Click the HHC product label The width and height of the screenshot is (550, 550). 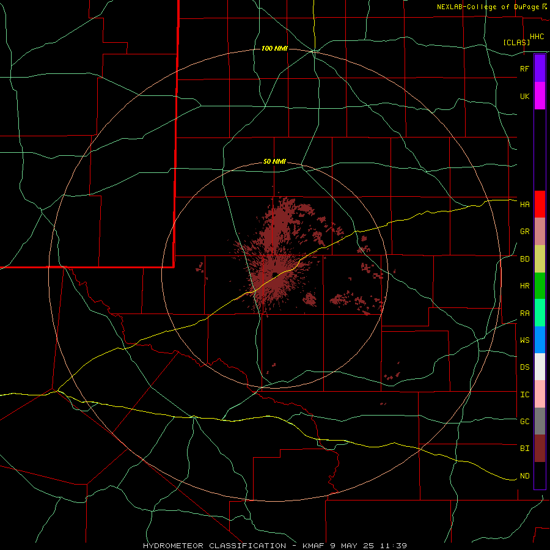tap(537, 37)
